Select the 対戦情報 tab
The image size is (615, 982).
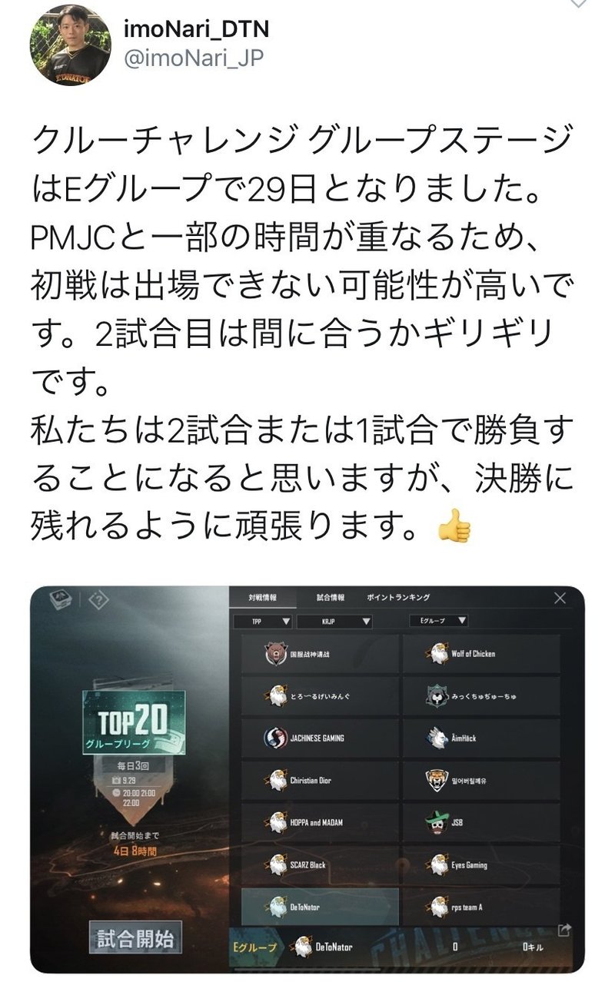coord(262,597)
